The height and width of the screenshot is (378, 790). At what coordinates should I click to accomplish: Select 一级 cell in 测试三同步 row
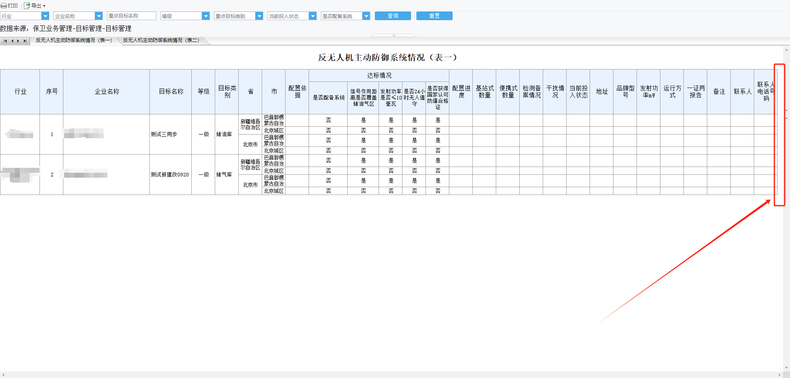tap(203, 135)
